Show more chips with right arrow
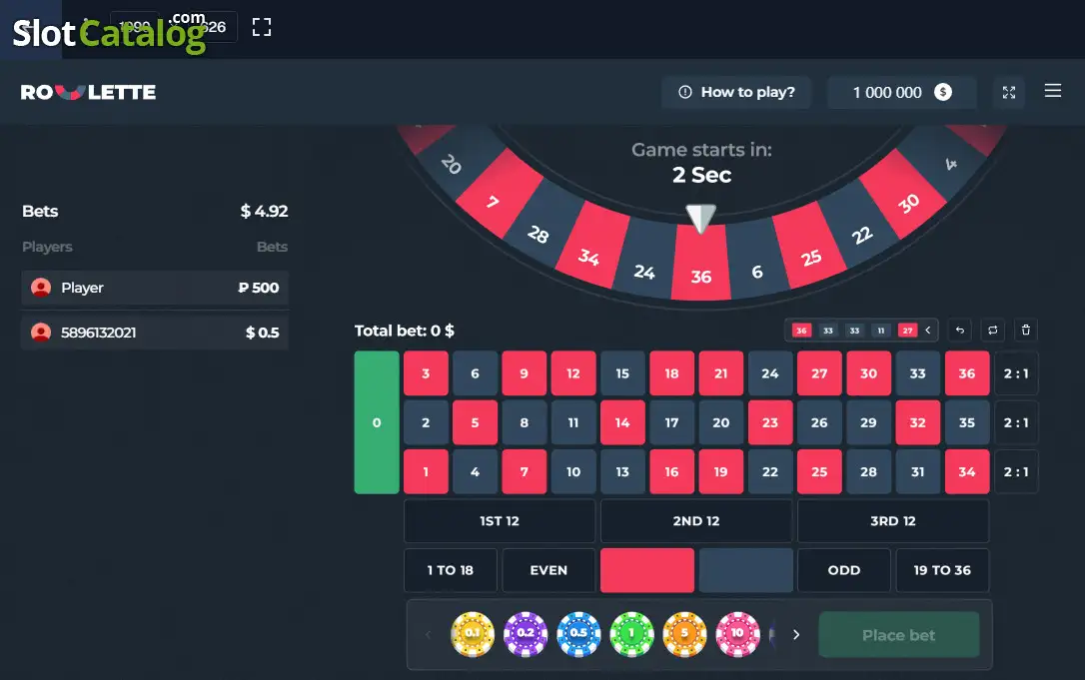The height and width of the screenshot is (680, 1085). pos(796,634)
